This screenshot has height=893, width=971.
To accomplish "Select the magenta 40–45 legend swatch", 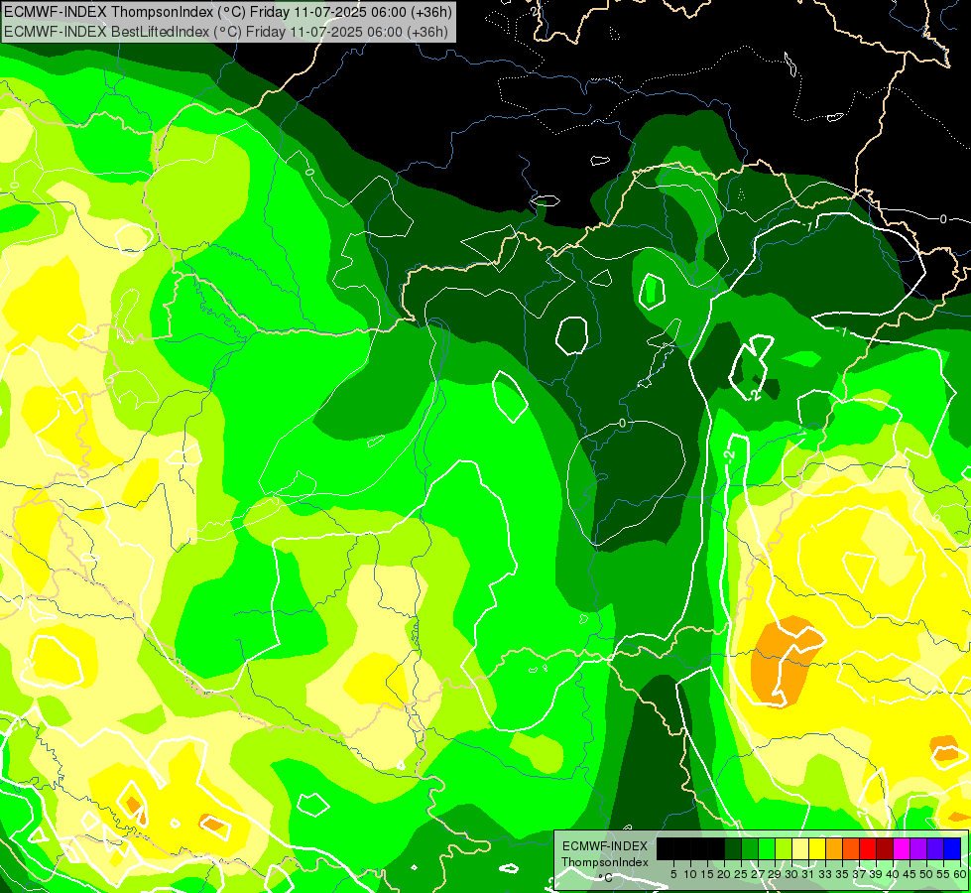I will 902,848.
